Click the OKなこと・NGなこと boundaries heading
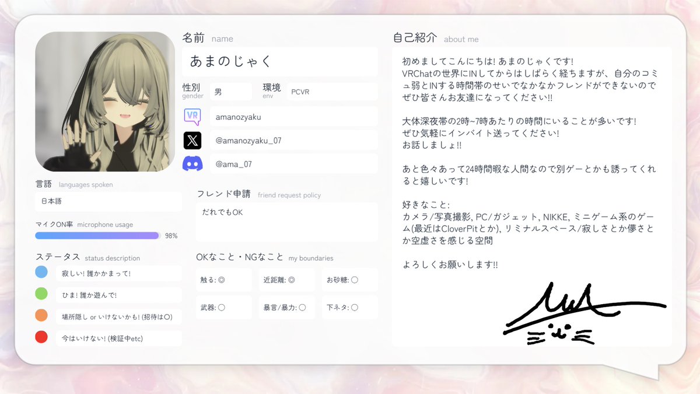This screenshot has height=394, width=700. coord(265,257)
